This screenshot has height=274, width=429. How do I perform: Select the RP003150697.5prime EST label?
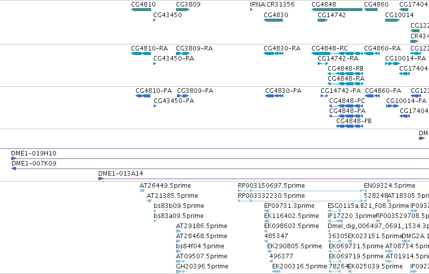(271, 186)
